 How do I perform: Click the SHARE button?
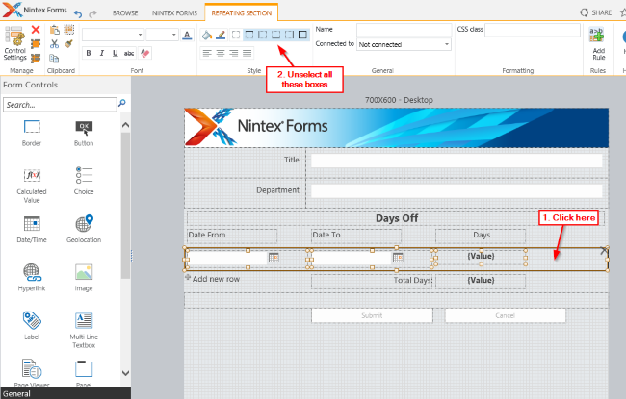(x=595, y=12)
